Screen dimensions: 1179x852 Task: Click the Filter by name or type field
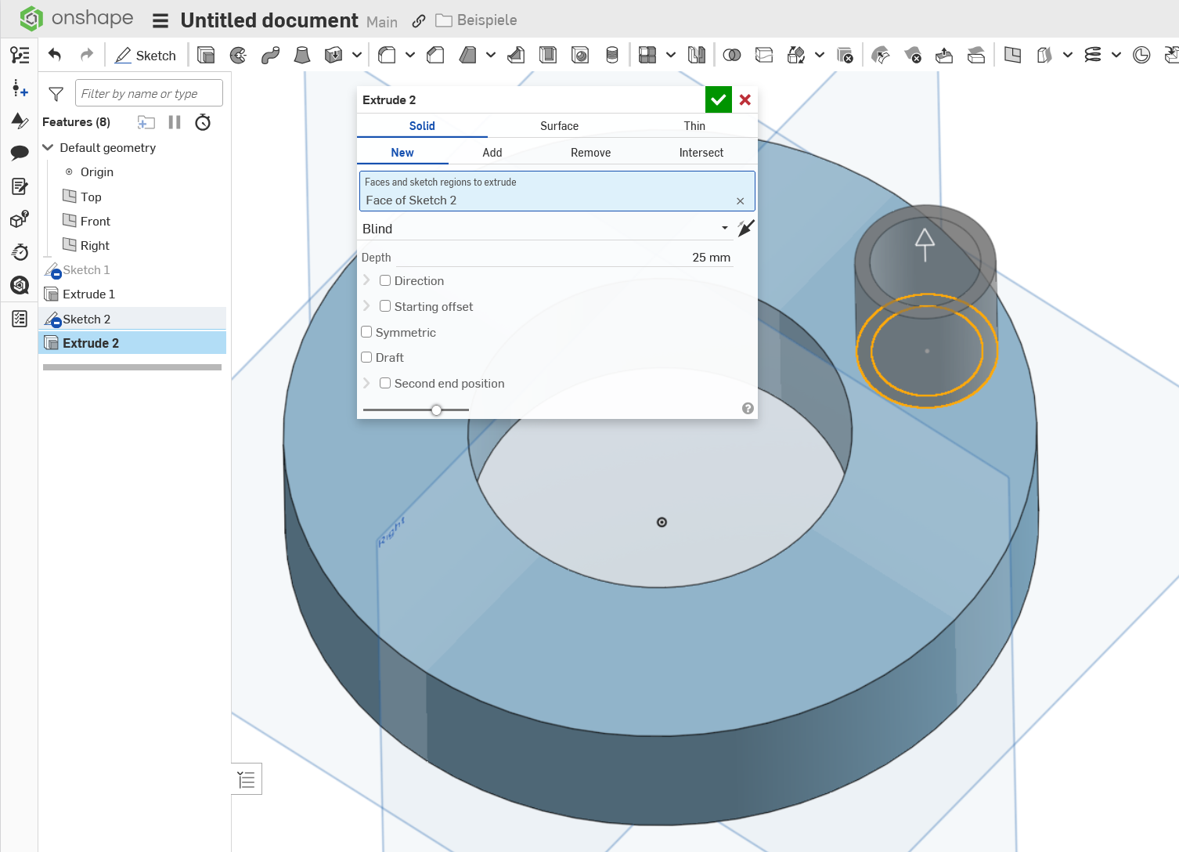(149, 93)
